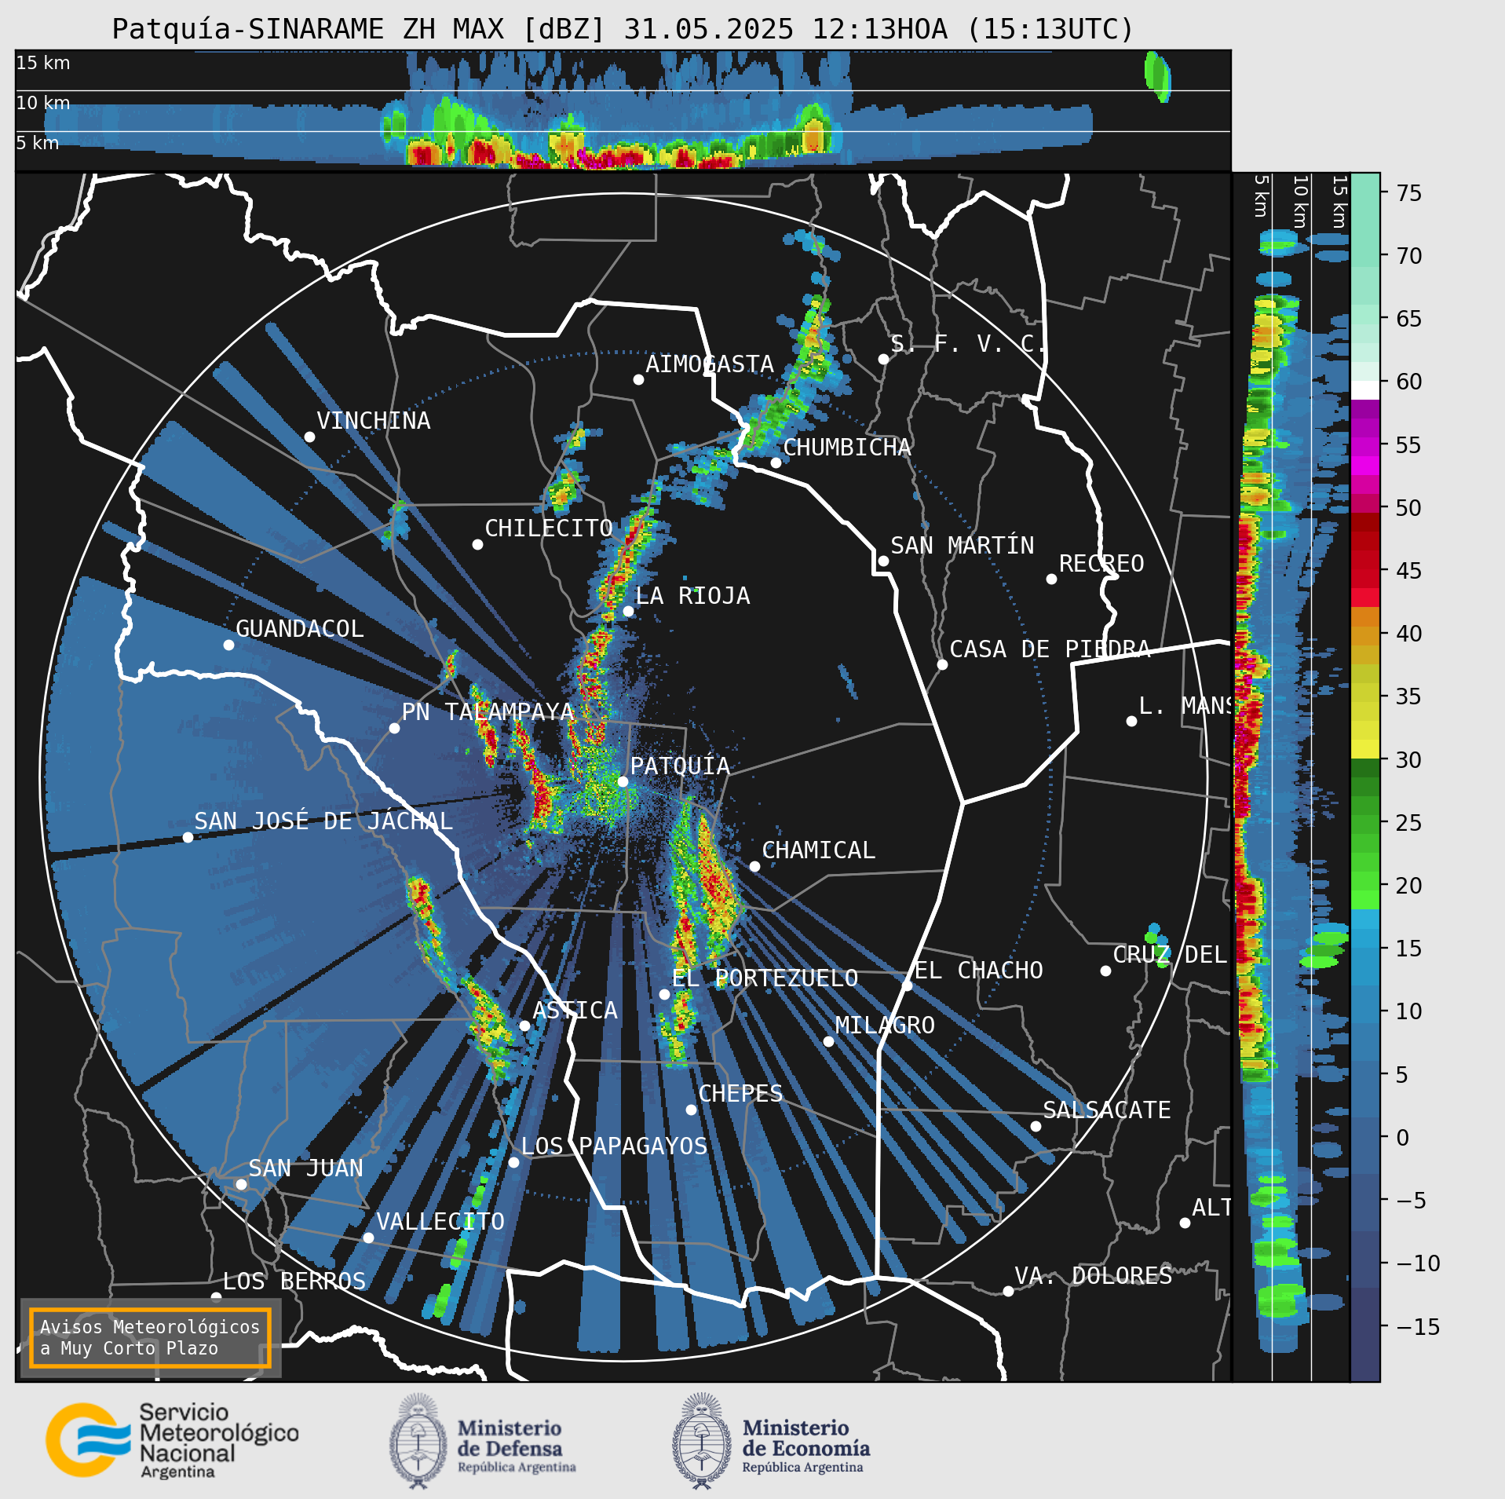Click the 55 dBZ magenta color swatch

[1365, 445]
